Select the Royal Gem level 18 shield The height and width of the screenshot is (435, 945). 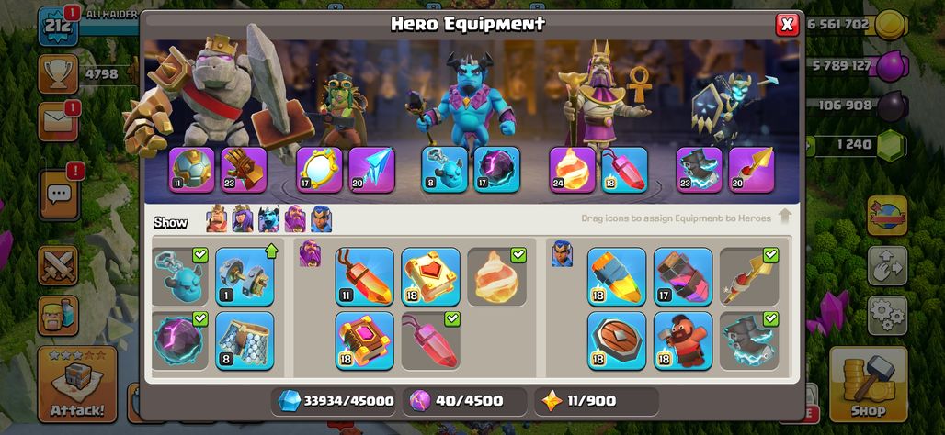tap(617, 340)
